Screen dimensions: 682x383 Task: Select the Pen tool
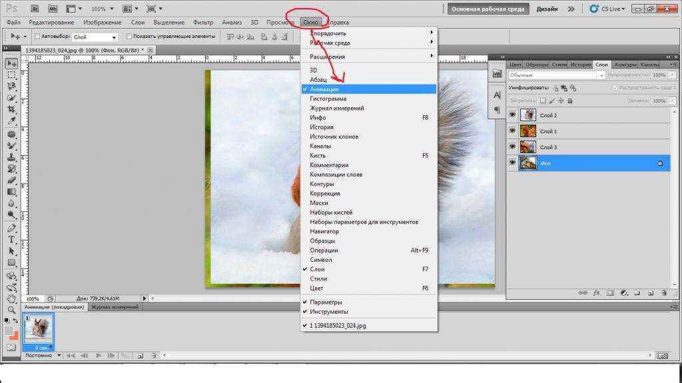[x=12, y=228]
